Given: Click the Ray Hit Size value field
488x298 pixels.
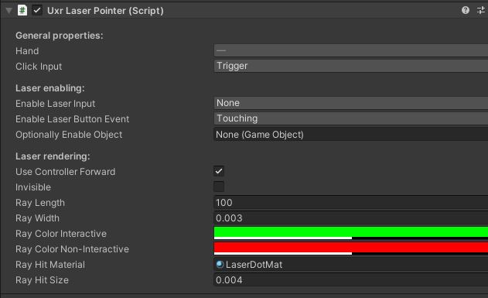Looking at the screenshot, I should [x=351, y=280].
